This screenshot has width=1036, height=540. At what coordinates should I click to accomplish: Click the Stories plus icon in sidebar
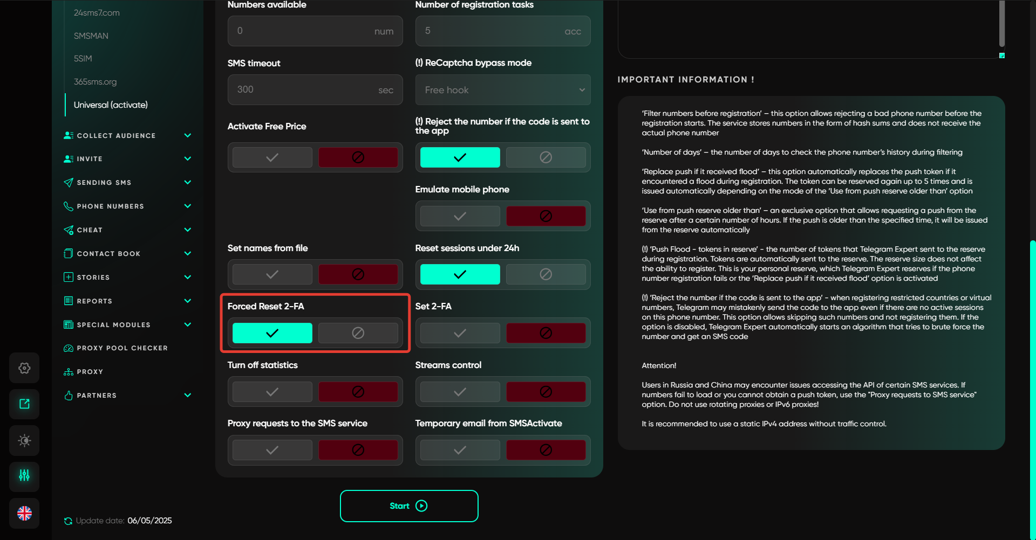[x=69, y=277]
